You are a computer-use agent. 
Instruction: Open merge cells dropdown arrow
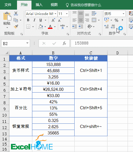(99, 20)
